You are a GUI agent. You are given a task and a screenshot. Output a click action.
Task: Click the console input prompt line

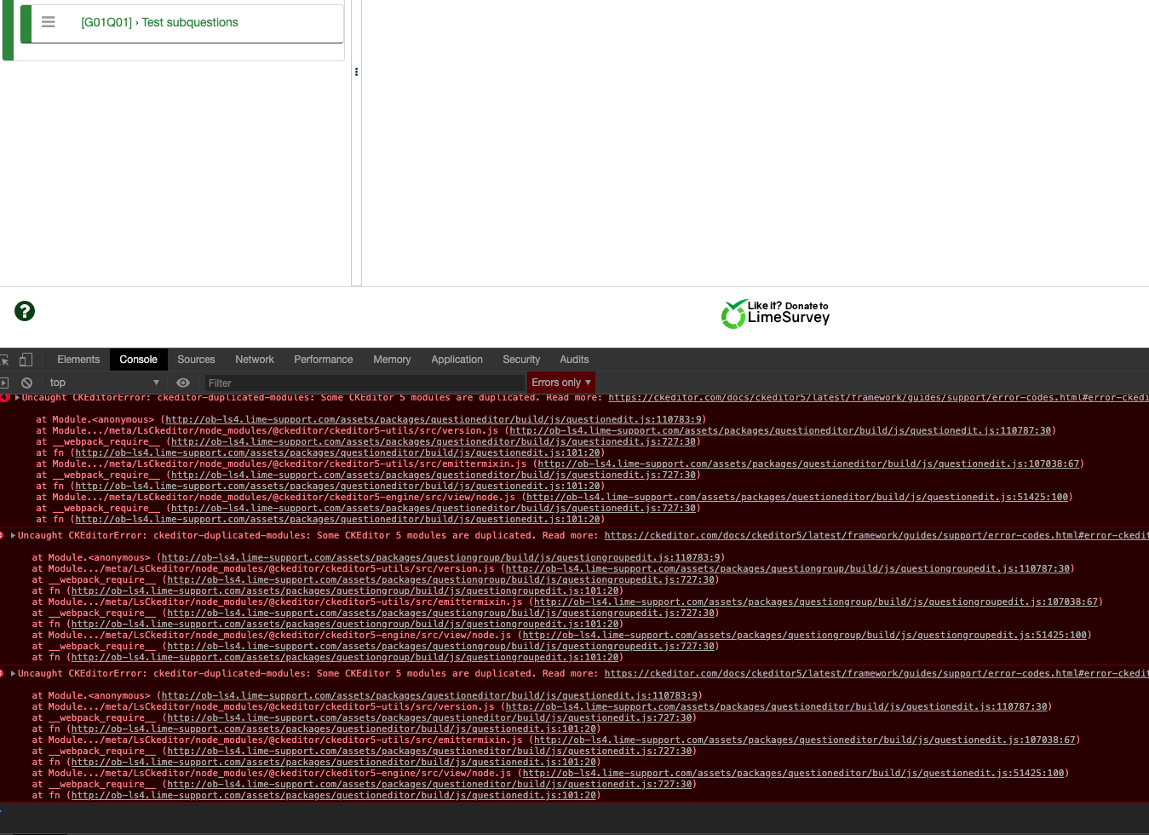point(574,812)
